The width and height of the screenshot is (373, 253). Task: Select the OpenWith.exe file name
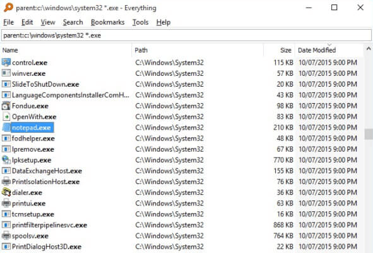coord(34,117)
